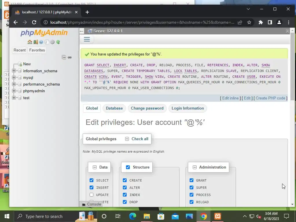Open phpMyAdmin Home icon in sidebar
The image size is (296, 222).
pos(30,42)
